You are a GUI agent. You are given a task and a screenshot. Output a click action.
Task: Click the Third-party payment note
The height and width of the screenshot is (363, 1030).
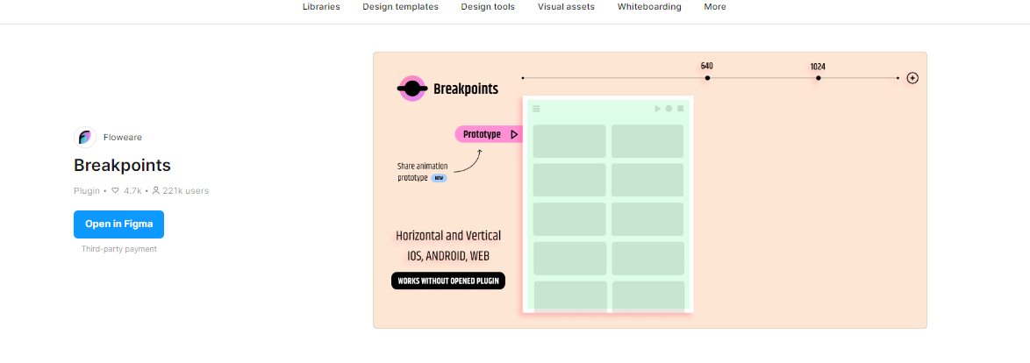pos(119,249)
